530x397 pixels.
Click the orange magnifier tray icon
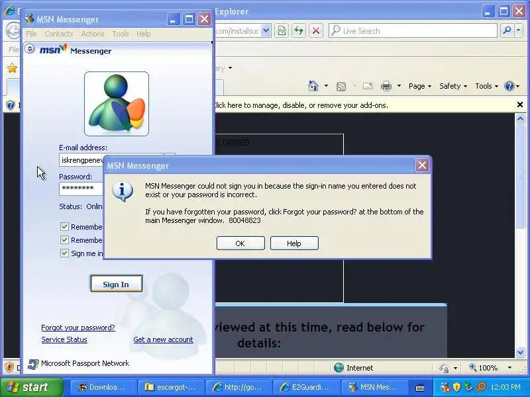[x=481, y=387]
